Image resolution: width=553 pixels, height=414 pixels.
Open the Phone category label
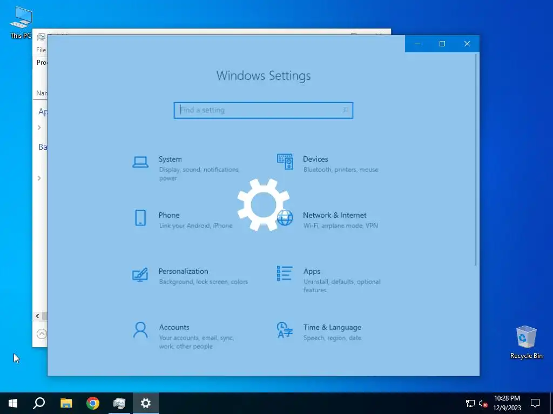pos(169,215)
